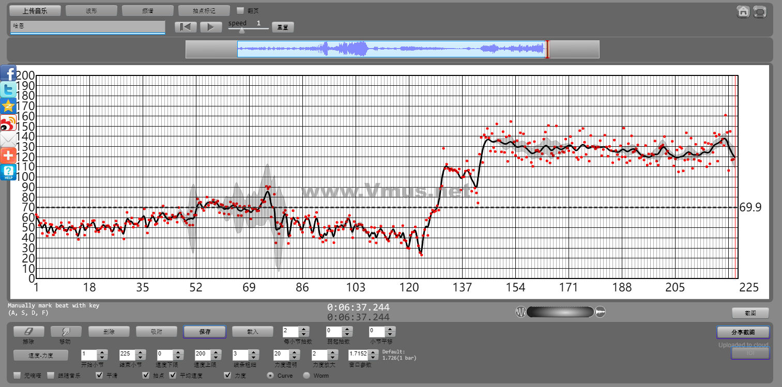Decrease the 结束小节 end bar stepper
The height and width of the screenshot is (387, 782).
point(140,358)
